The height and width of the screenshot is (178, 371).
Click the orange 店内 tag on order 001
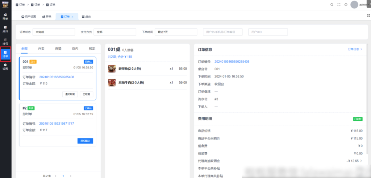coord(33,62)
